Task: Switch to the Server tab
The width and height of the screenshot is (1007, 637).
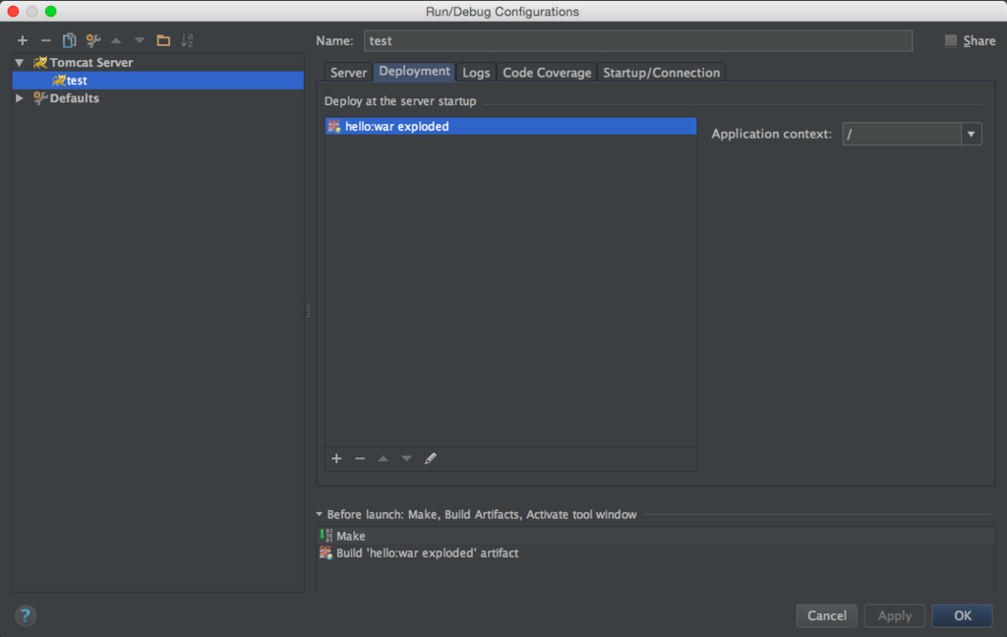Action: point(348,73)
